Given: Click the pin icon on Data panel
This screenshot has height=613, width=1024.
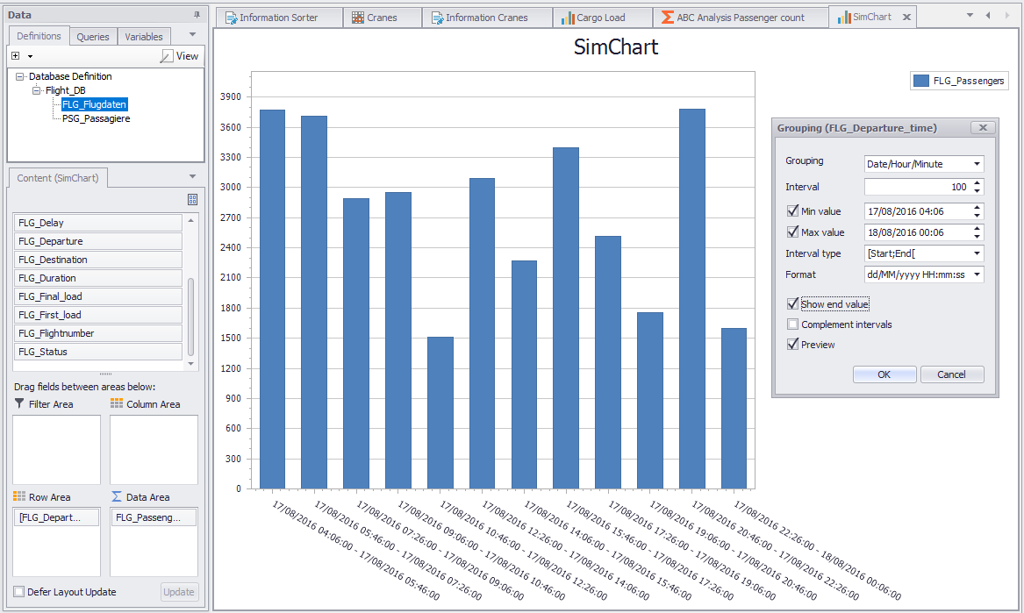Looking at the screenshot, I should click(197, 15).
